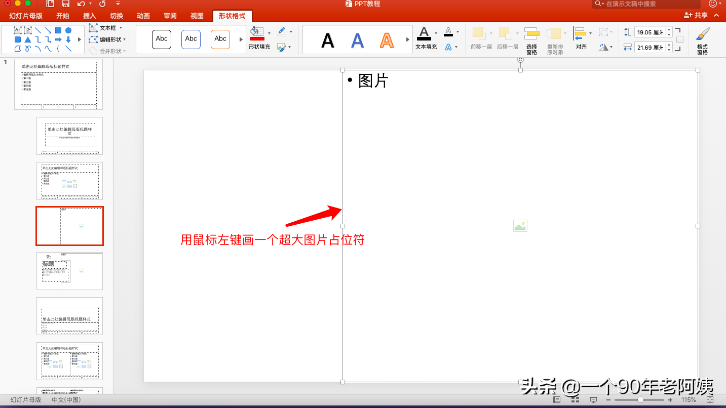Open the 形状填充 dropdown arrow
Screen dimensions: 726x408
(269, 33)
